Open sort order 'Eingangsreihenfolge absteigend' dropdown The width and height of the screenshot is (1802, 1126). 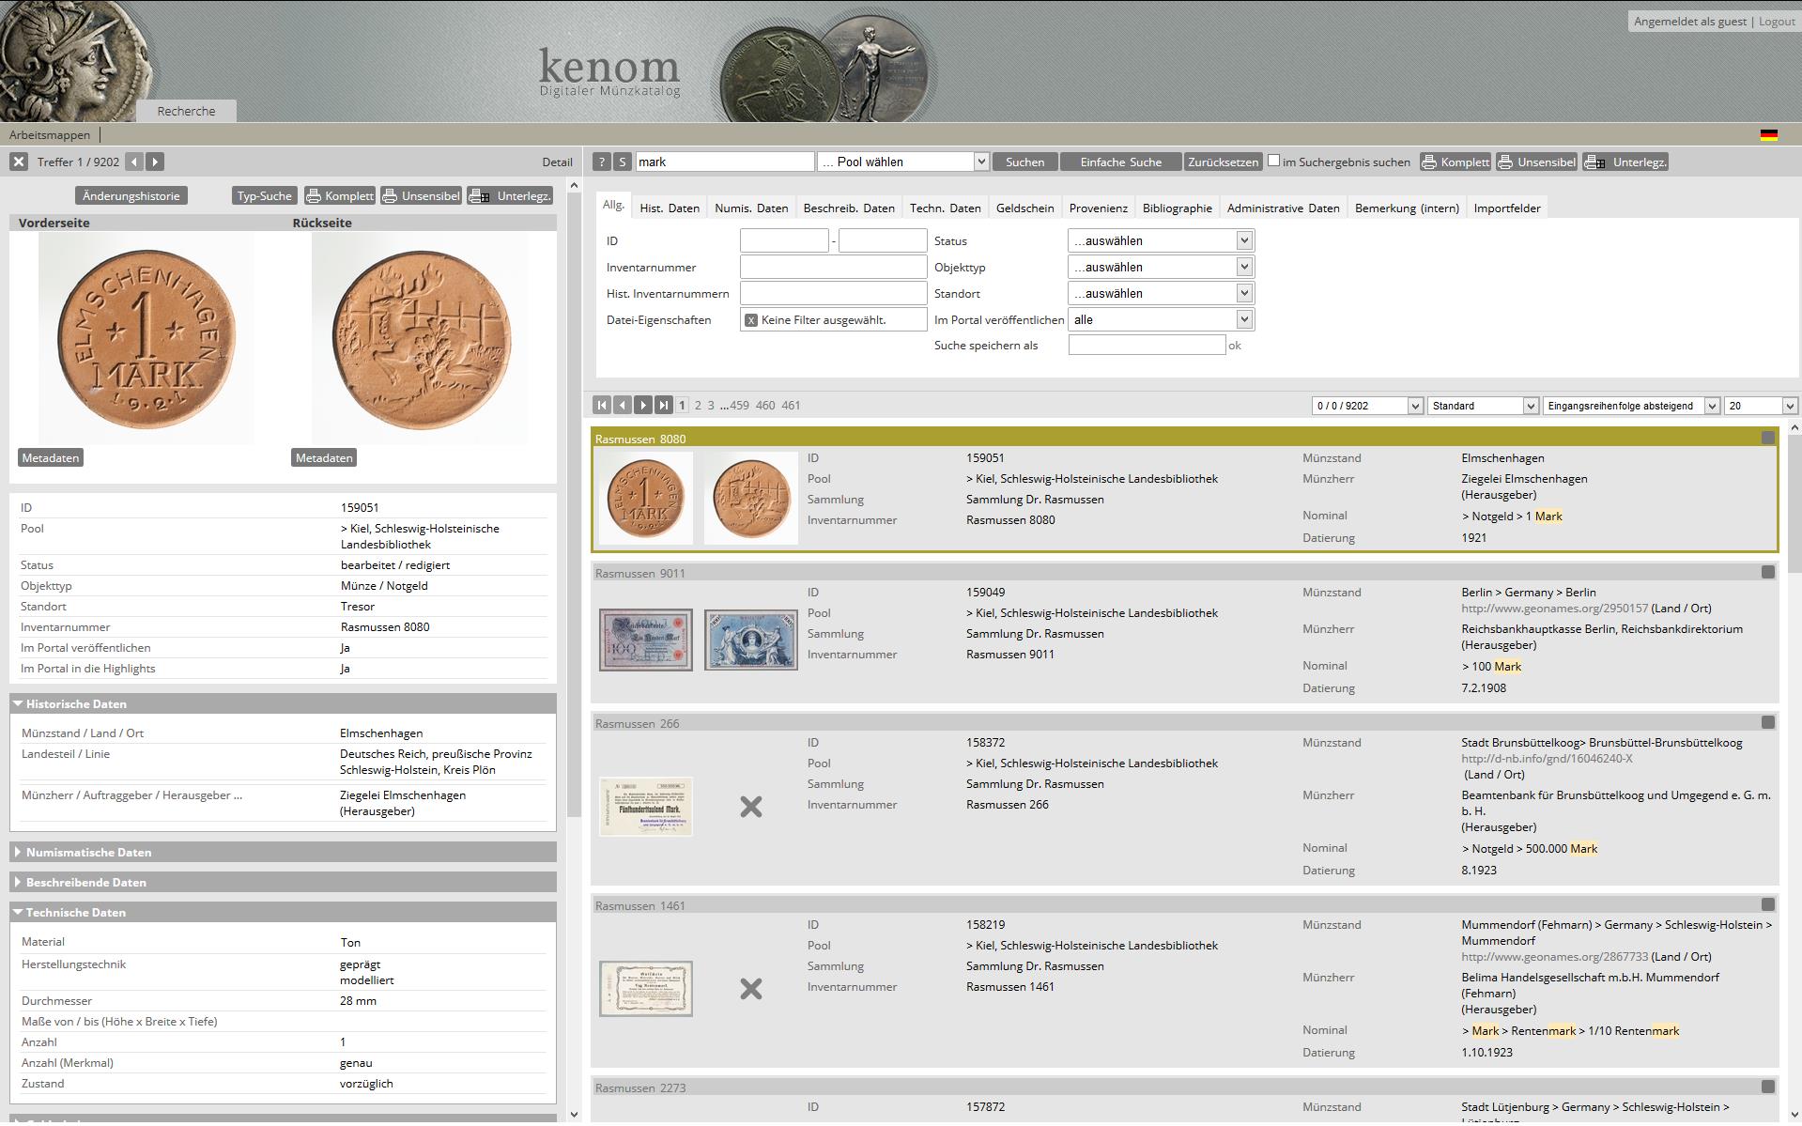(1631, 406)
